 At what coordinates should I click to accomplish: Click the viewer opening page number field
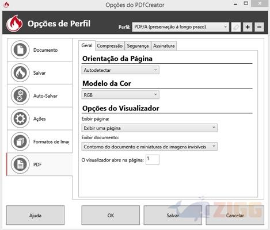point(153,160)
